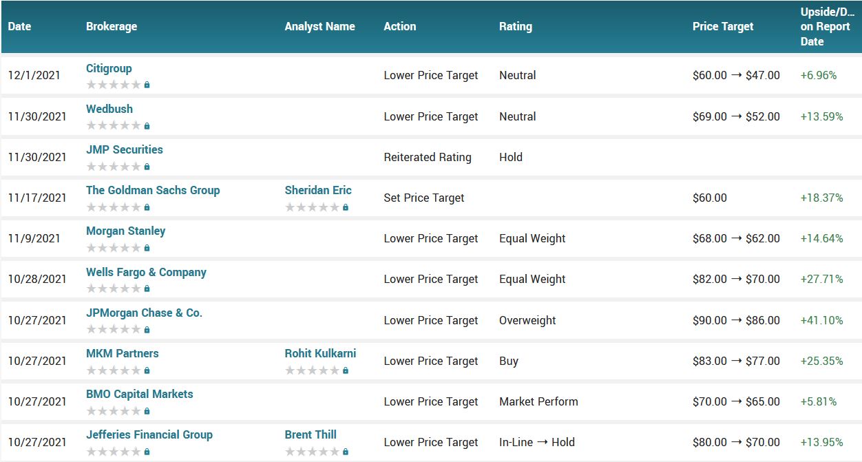Click the Price Target column header
This screenshot has height=462, width=862.
coord(723,26)
